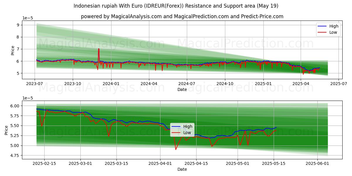This screenshot has width=352, height=176.
Task: Click the top chart x-axis label '2023-10'
Action: (73, 84)
